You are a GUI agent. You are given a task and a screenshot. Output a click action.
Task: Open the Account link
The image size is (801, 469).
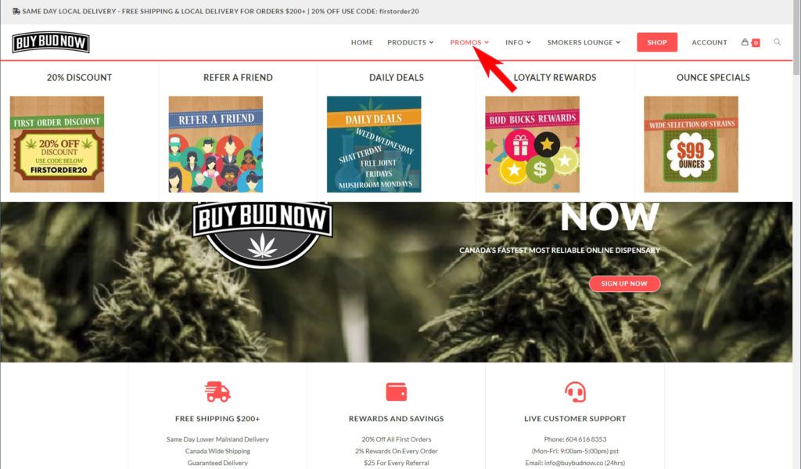(709, 42)
